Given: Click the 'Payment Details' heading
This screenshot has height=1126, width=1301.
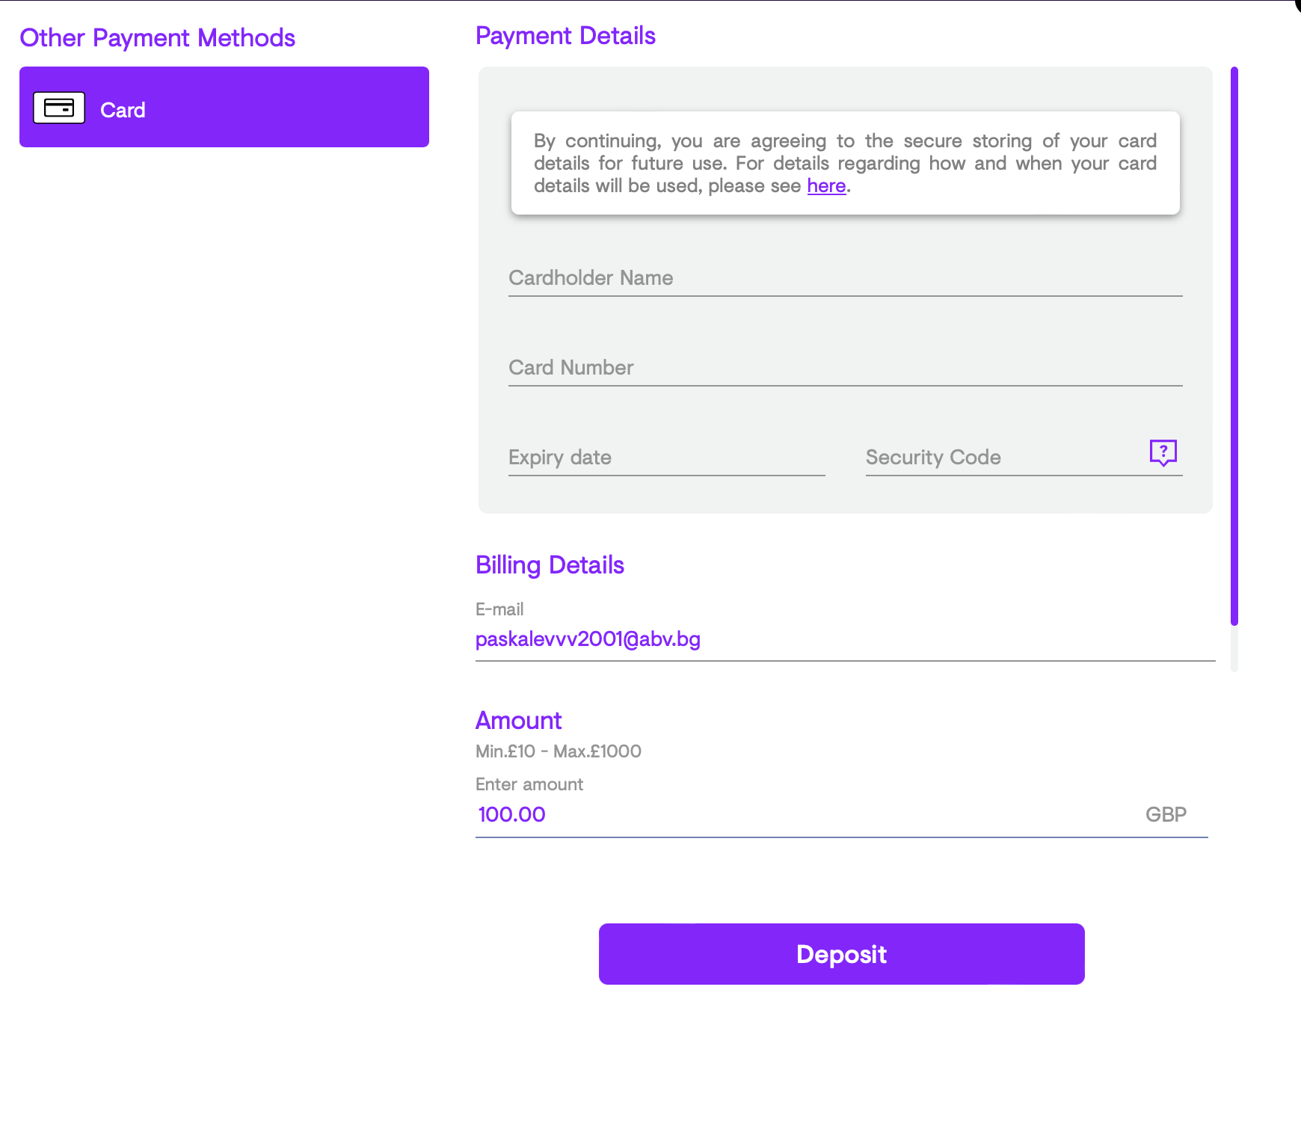Looking at the screenshot, I should (565, 36).
